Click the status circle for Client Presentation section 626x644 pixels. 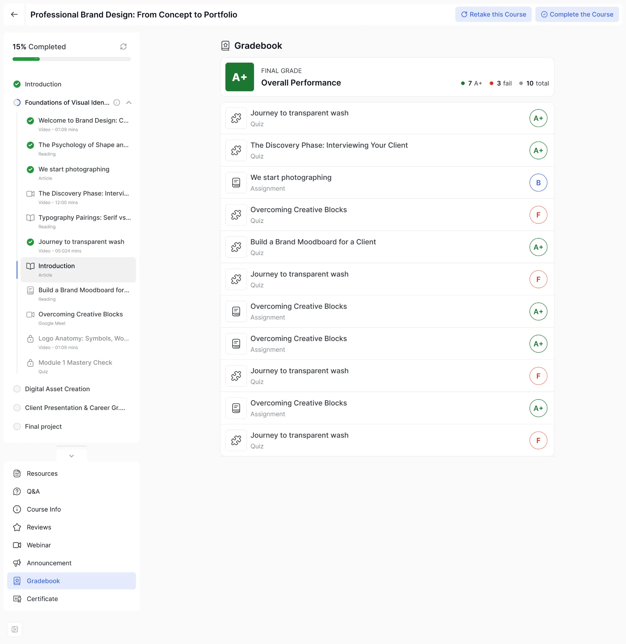coord(17,408)
